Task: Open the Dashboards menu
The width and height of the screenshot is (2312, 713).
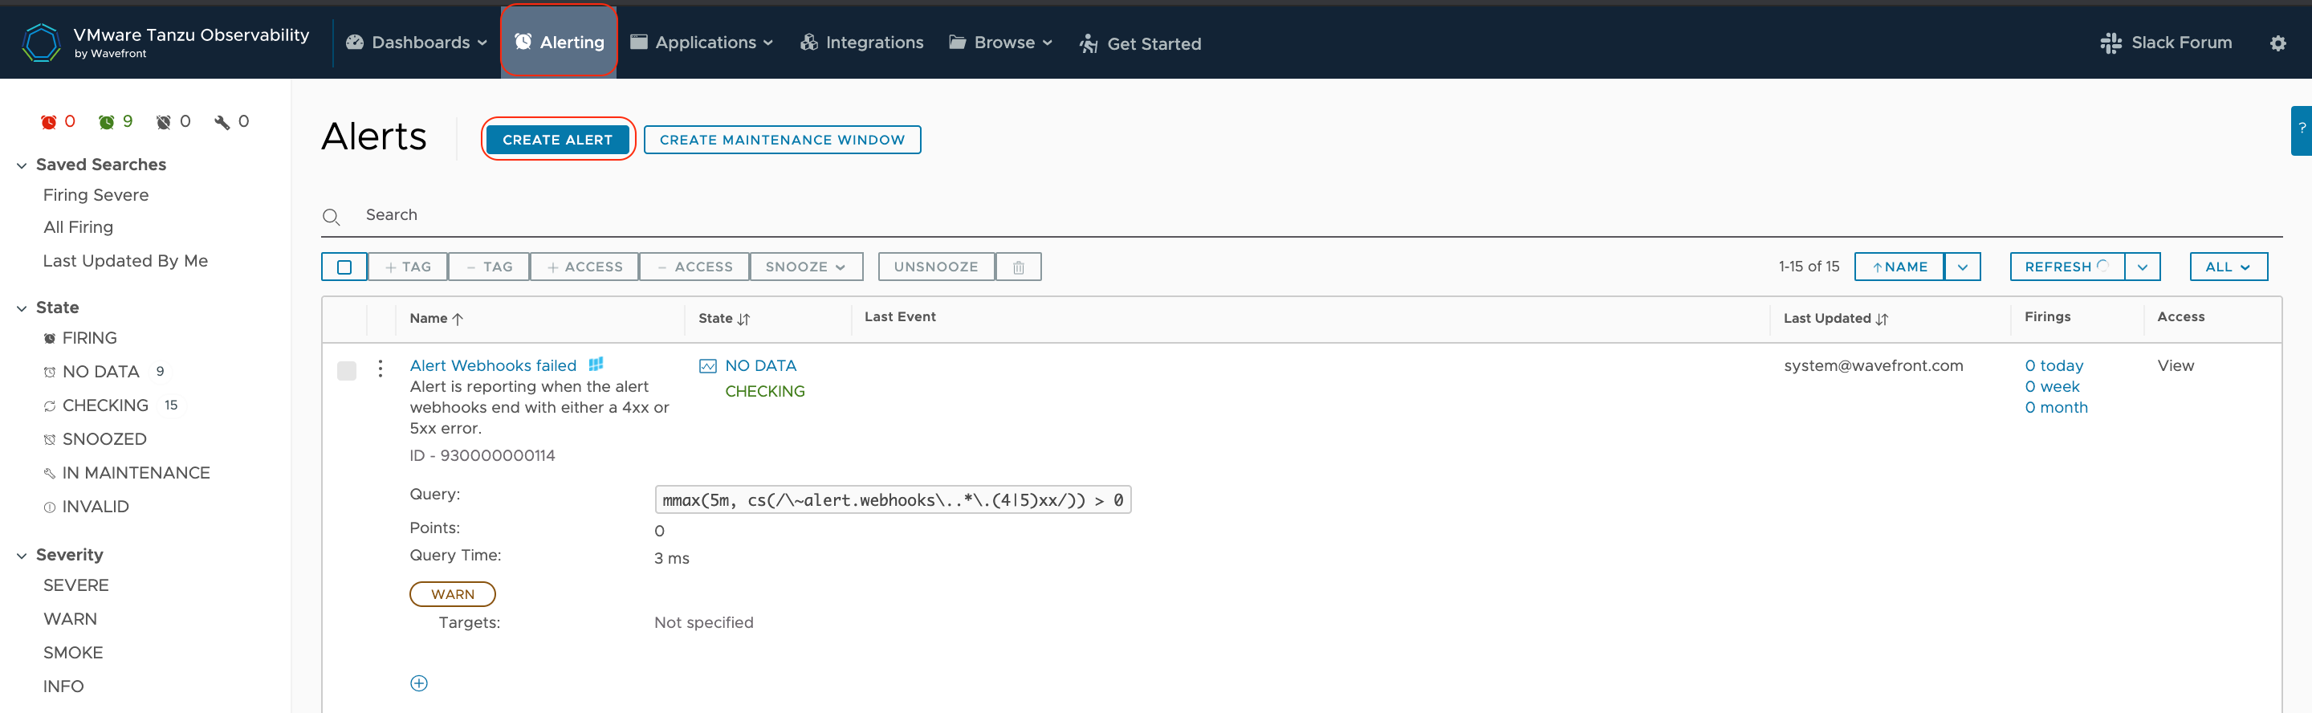Action: [417, 43]
